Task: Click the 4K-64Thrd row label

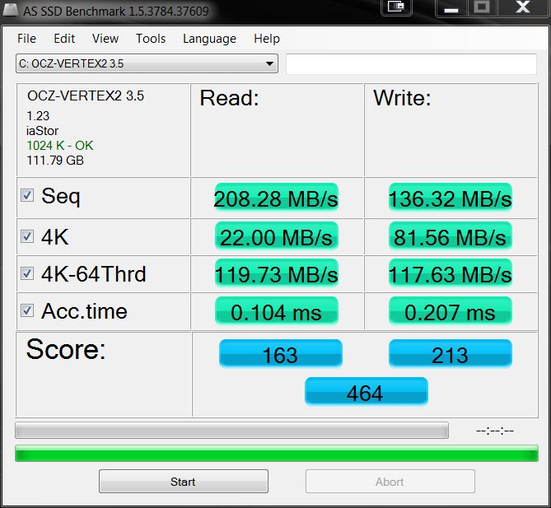Action: (93, 274)
